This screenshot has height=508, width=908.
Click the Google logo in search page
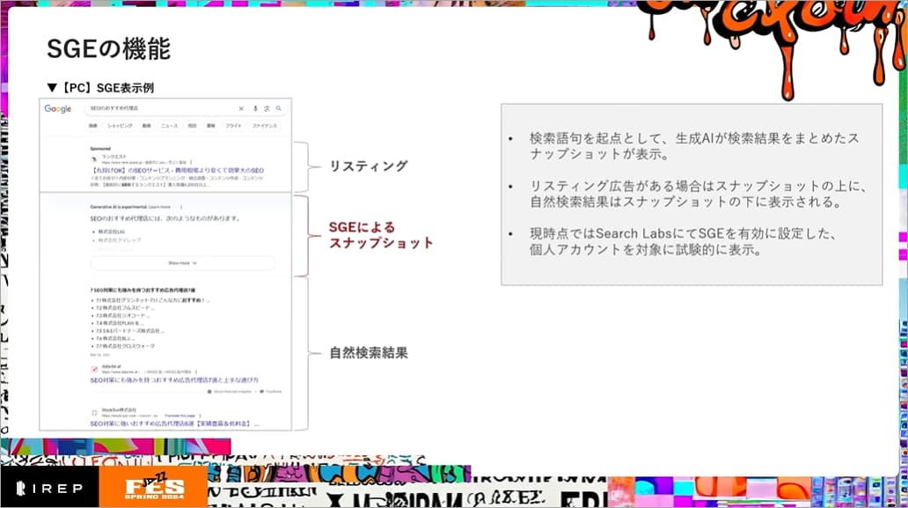point(58,109)
